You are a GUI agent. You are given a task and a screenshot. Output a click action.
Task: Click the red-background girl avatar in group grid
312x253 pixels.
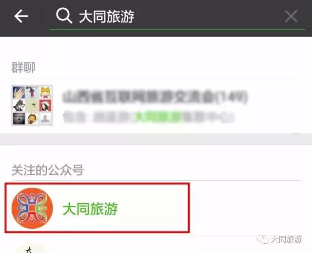[45, 106]
